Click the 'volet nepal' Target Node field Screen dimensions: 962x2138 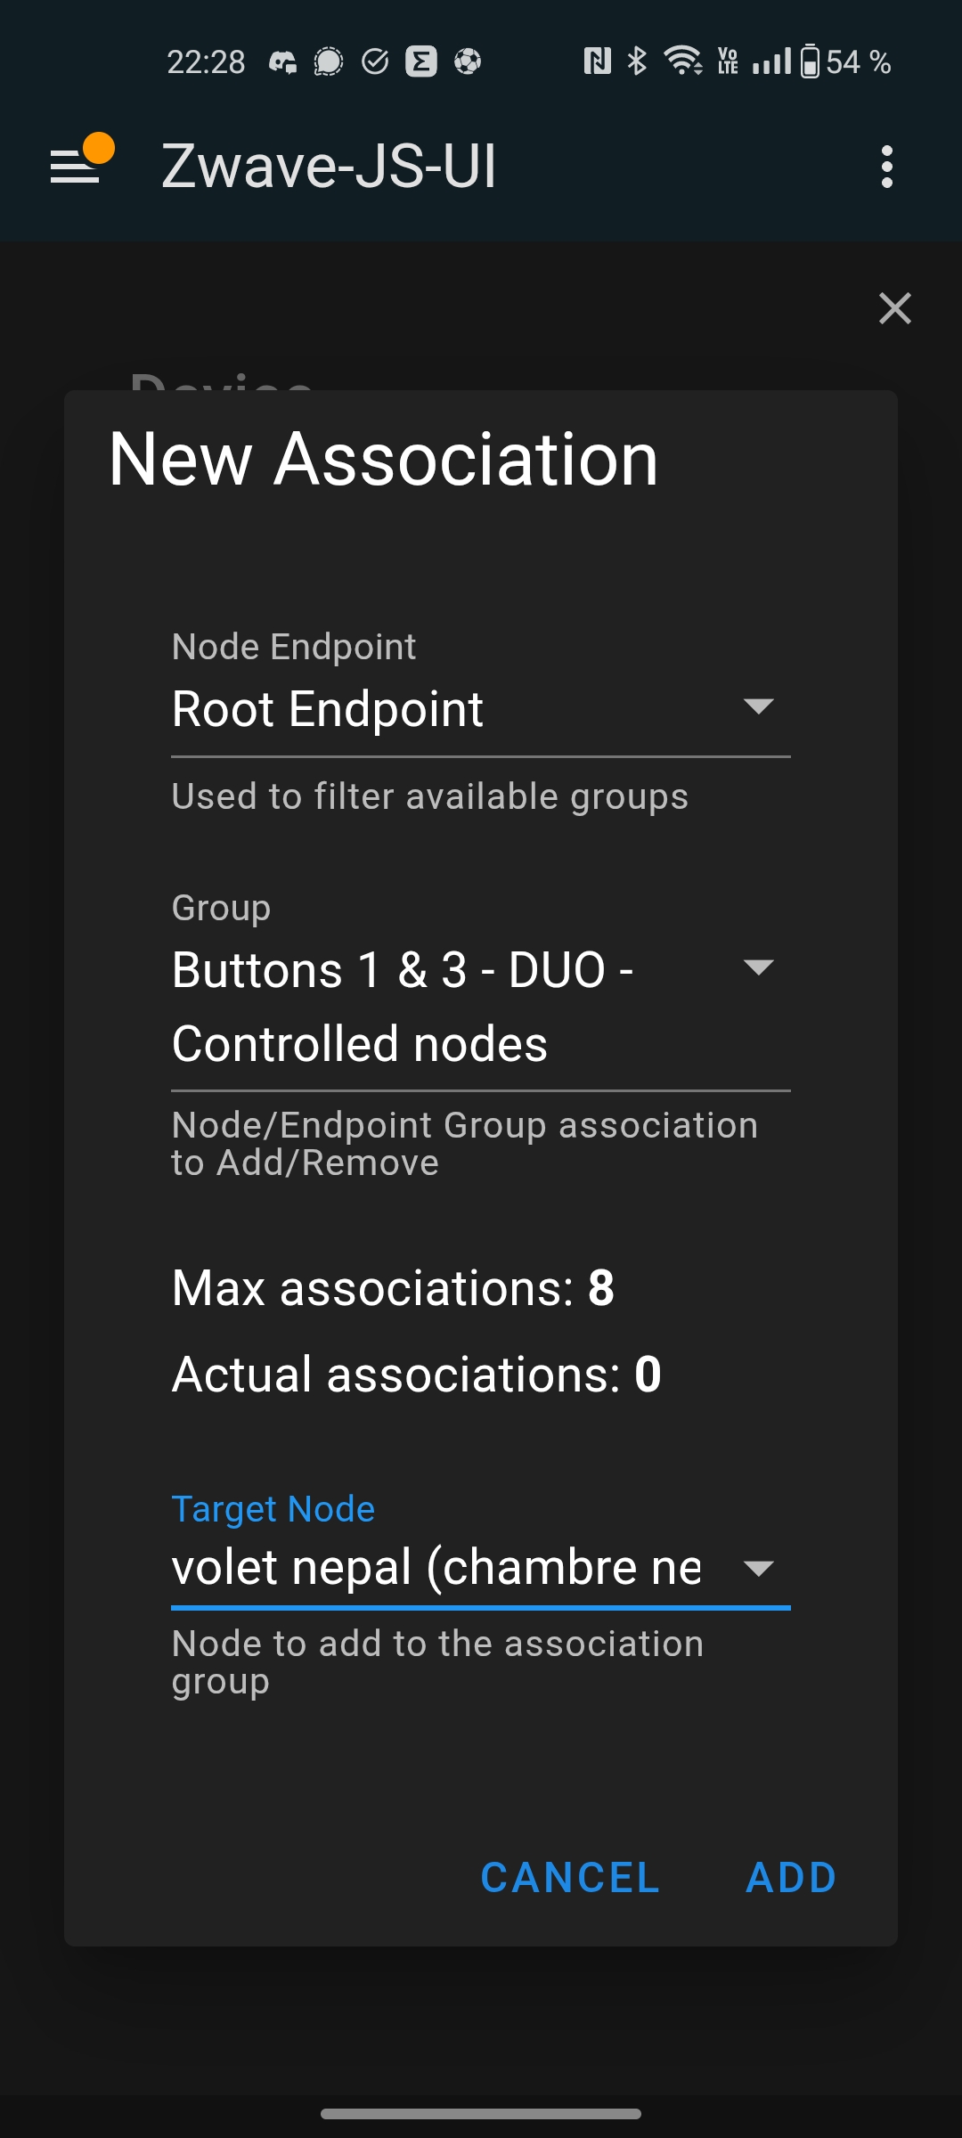tap(436, 1568)
